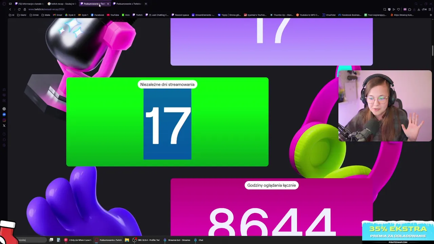Open the ChatGPT sidebar icon
Screen dimensions: 434x244
[x=4, y=109]
